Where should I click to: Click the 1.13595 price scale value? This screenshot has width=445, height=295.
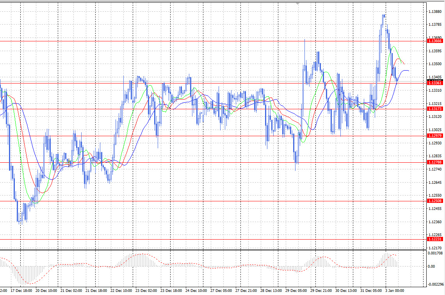tap(435, 51)
